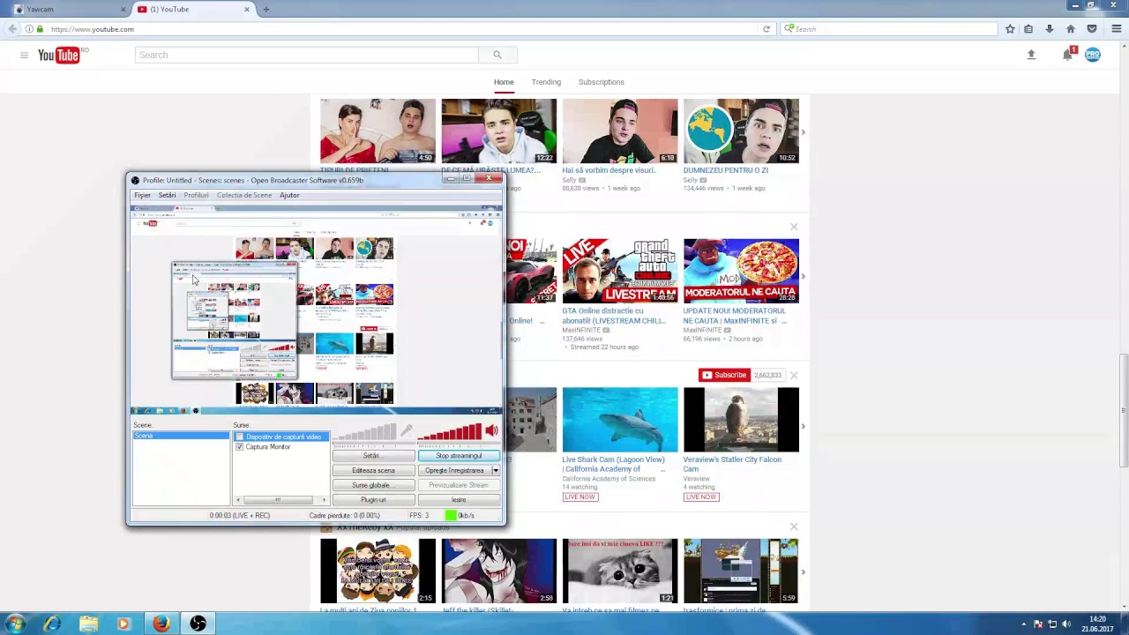Click the red YouTube Subscribe button

pos(724,375)
